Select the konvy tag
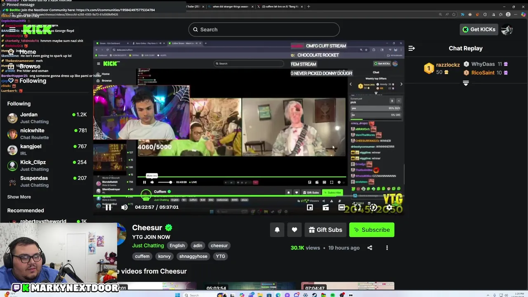 (164, 256)
